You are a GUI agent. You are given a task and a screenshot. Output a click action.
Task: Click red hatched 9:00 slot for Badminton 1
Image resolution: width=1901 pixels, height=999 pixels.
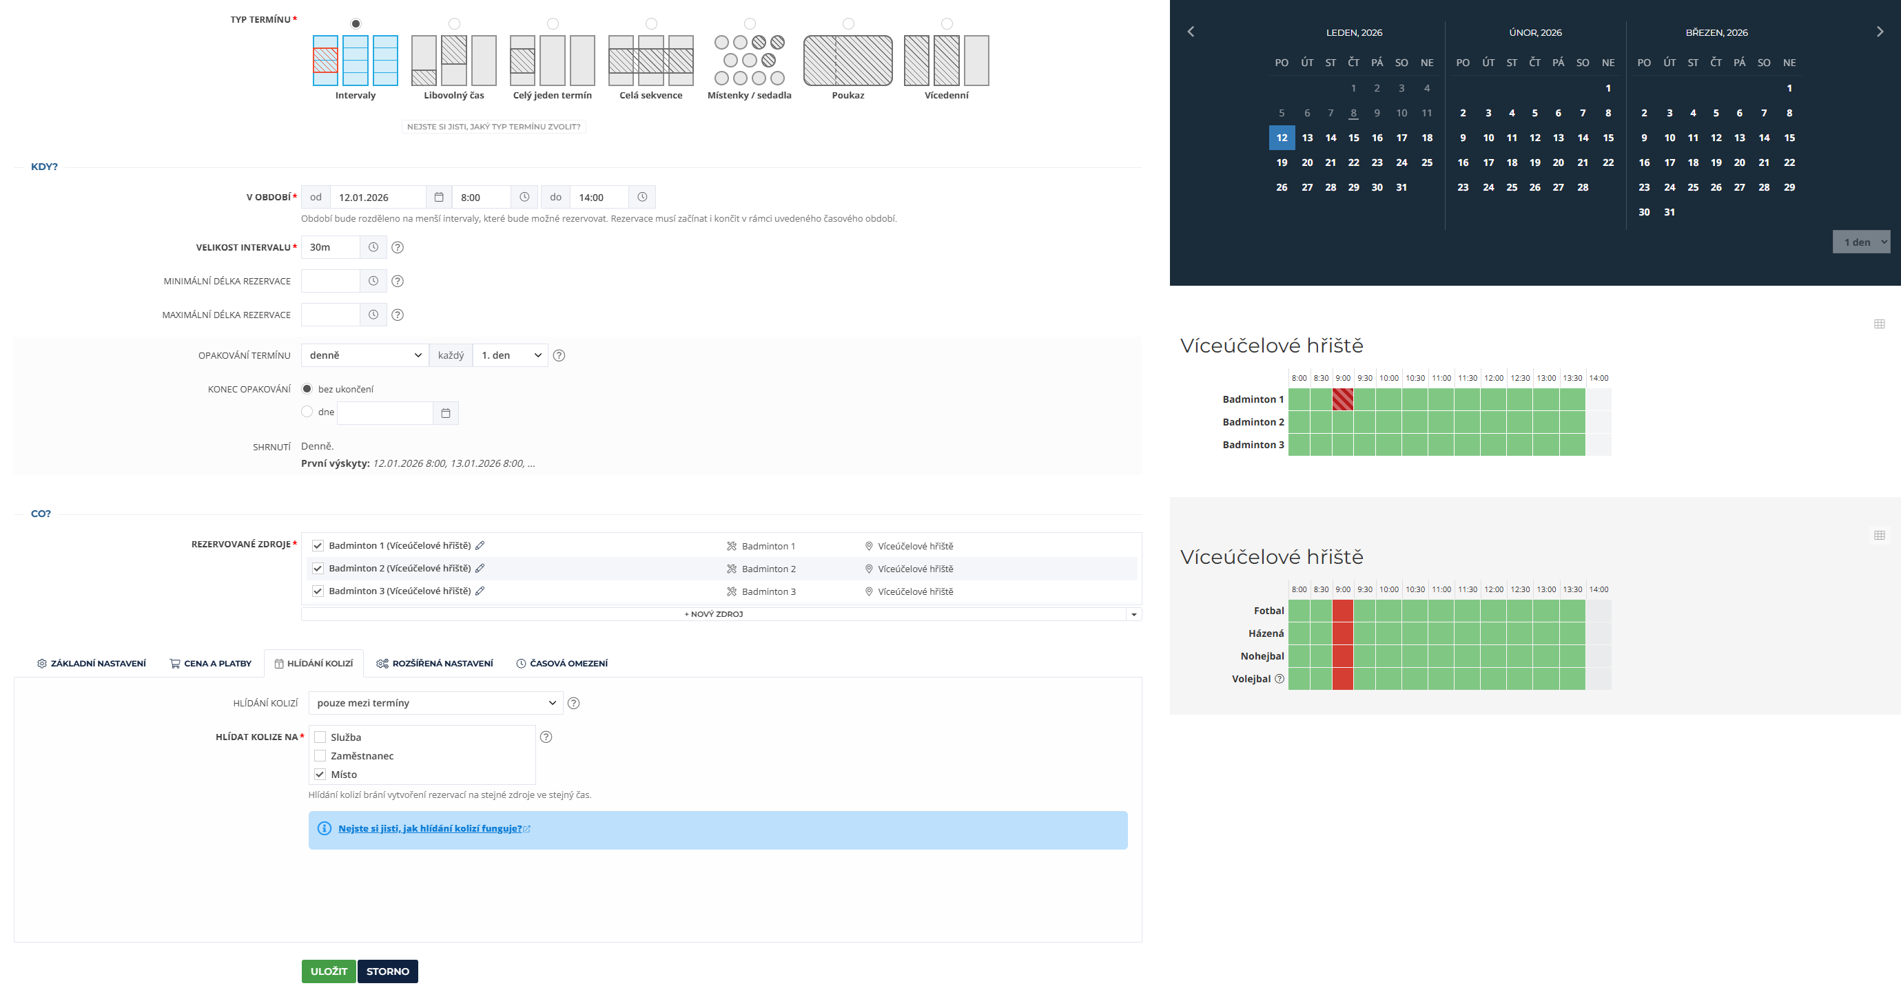(x=1342, y=399)
